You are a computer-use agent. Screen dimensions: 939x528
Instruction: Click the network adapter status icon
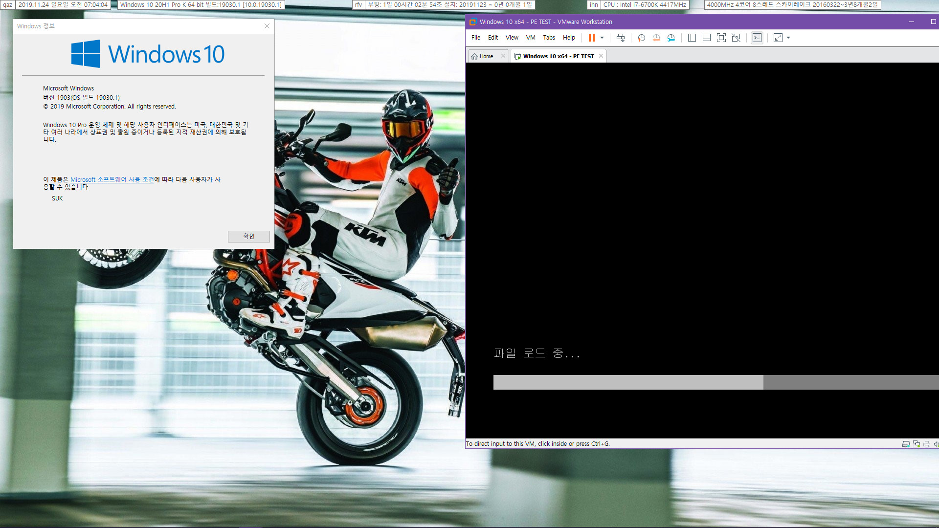click(x=917, y=444)
